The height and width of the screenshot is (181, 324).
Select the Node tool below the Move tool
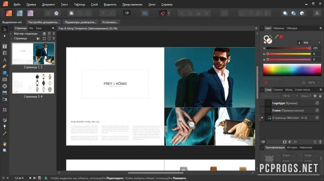pos(4,36)
